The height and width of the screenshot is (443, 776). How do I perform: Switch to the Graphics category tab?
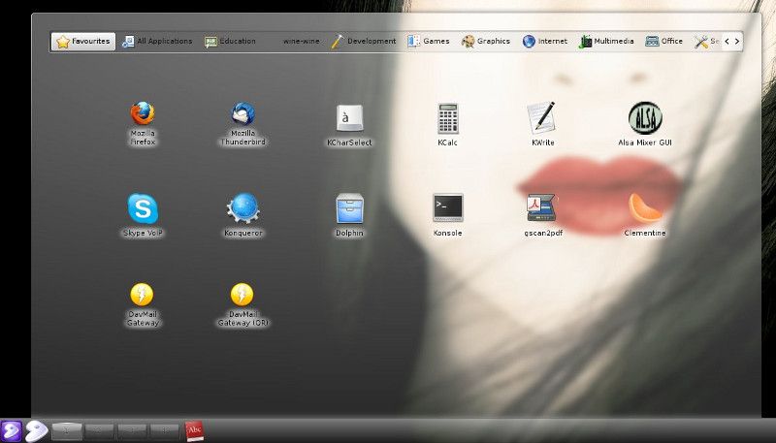tap(486, 42)
